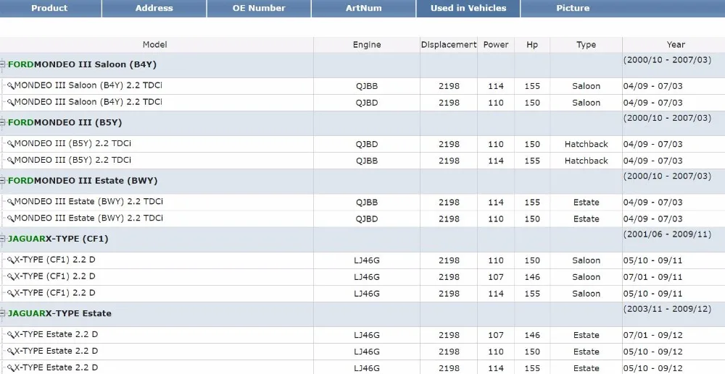This screenshot has height=374, width=725.
Task: Collapse the JAGUAR X-TYPE (CF1) group
Action: (3, 239)
